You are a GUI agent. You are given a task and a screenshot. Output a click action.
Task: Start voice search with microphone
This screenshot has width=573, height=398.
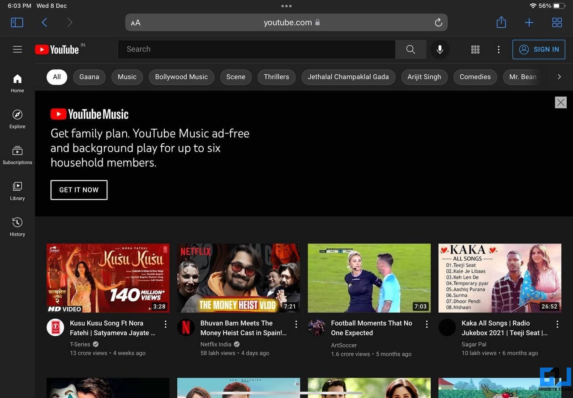[440, 49]
